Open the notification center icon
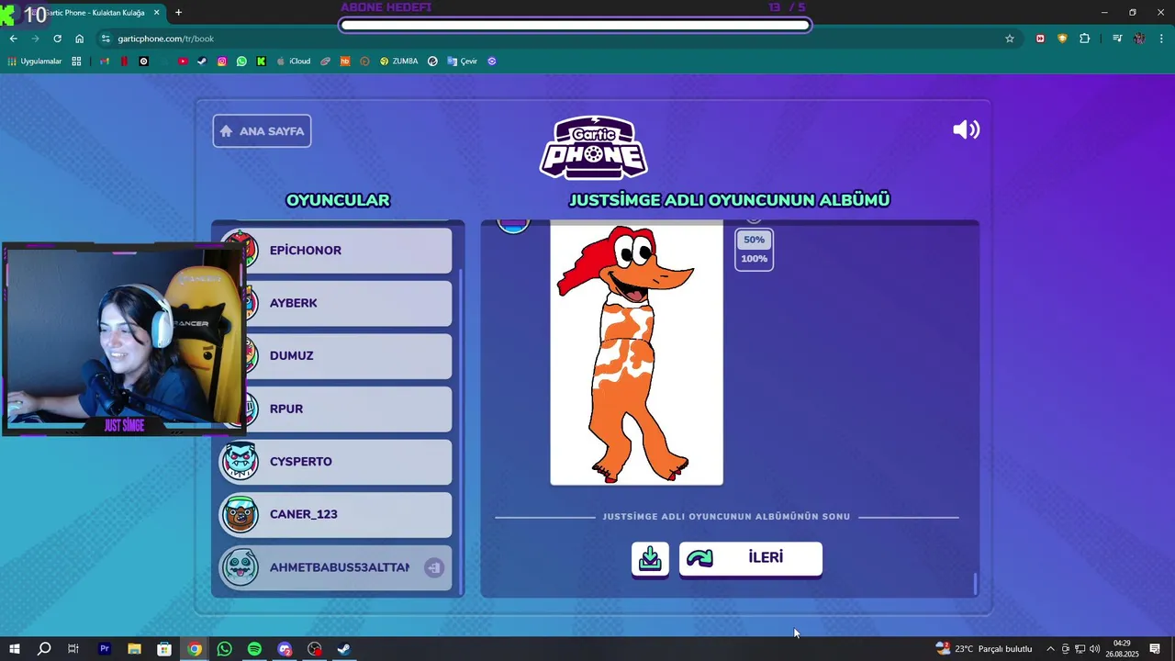This screenshot has width=1175, height=661. click(1155, 649)
